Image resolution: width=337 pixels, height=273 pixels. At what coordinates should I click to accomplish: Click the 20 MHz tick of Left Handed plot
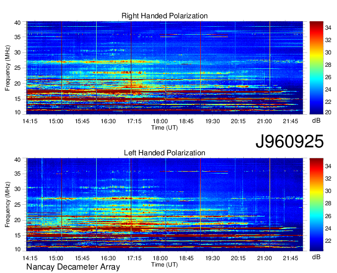(17, 220)
